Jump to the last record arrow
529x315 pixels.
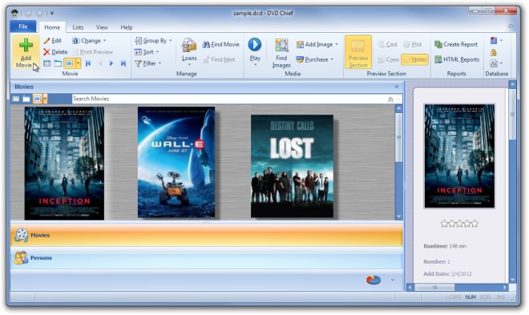point(123,63)
